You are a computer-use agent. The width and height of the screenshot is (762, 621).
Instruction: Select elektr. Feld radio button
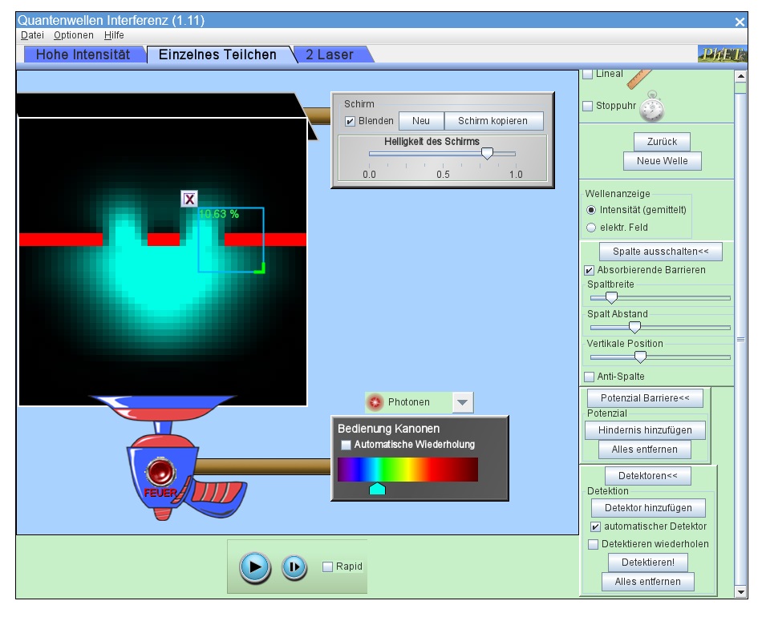591,228
